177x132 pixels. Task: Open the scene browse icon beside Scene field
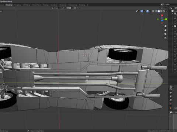162,4
